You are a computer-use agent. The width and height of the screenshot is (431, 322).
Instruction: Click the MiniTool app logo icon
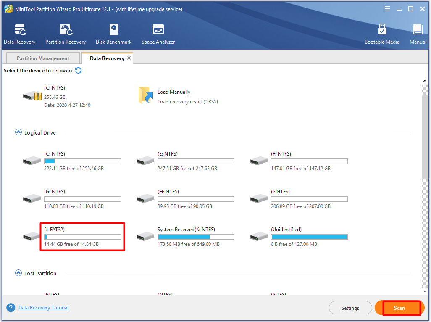(x=8, y=9)
